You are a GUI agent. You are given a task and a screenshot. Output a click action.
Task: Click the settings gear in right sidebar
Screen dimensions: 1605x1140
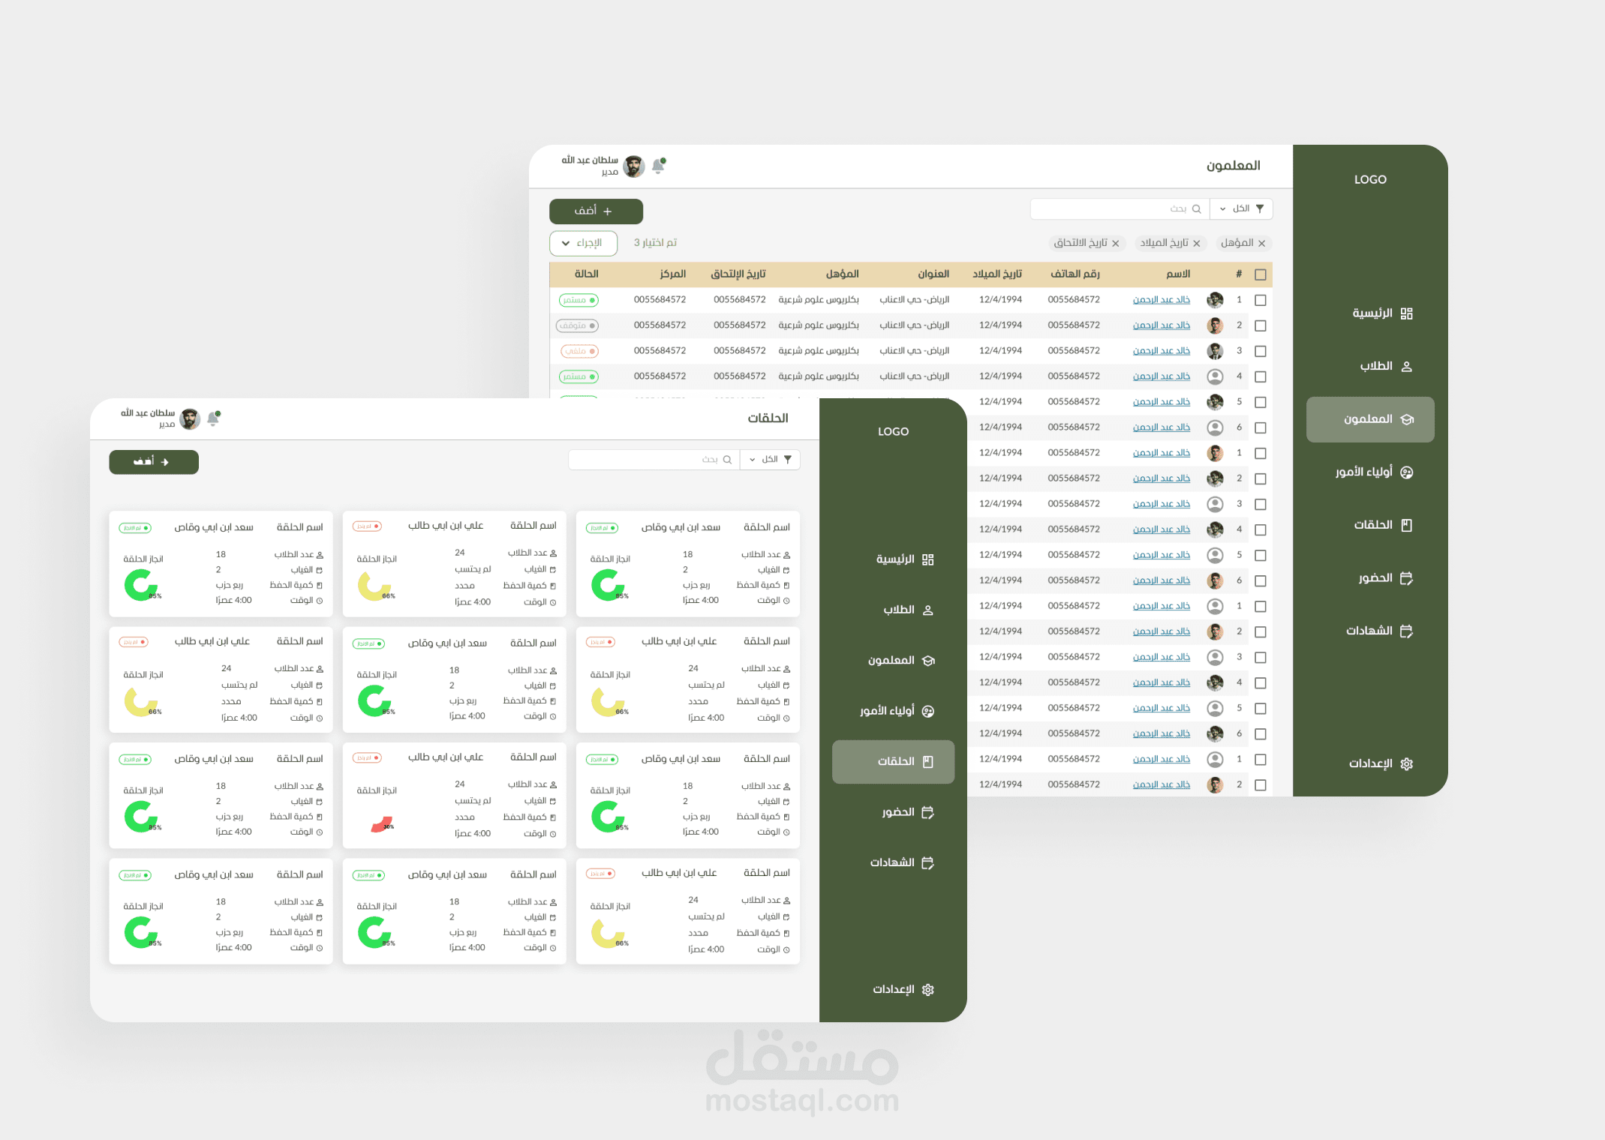[1406, 763]
